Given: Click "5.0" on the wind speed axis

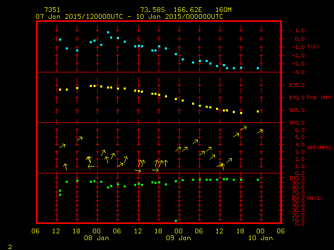Looking at the screenshot, I should click(x=300, y=137).
